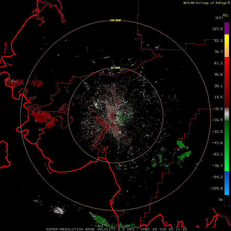This screenshot has width=231, height=231.
Task: Click the blue segment of the velocity color bar
Action: click(x=227, y=183)
